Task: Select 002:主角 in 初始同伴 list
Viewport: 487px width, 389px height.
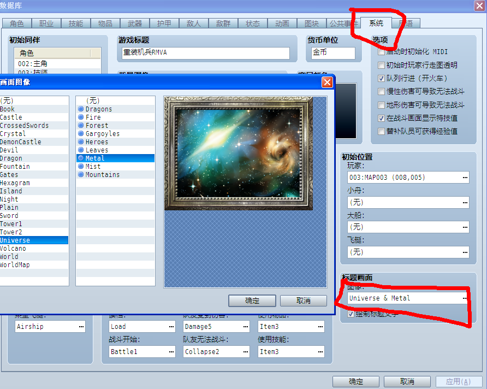Action: [57, 64]
